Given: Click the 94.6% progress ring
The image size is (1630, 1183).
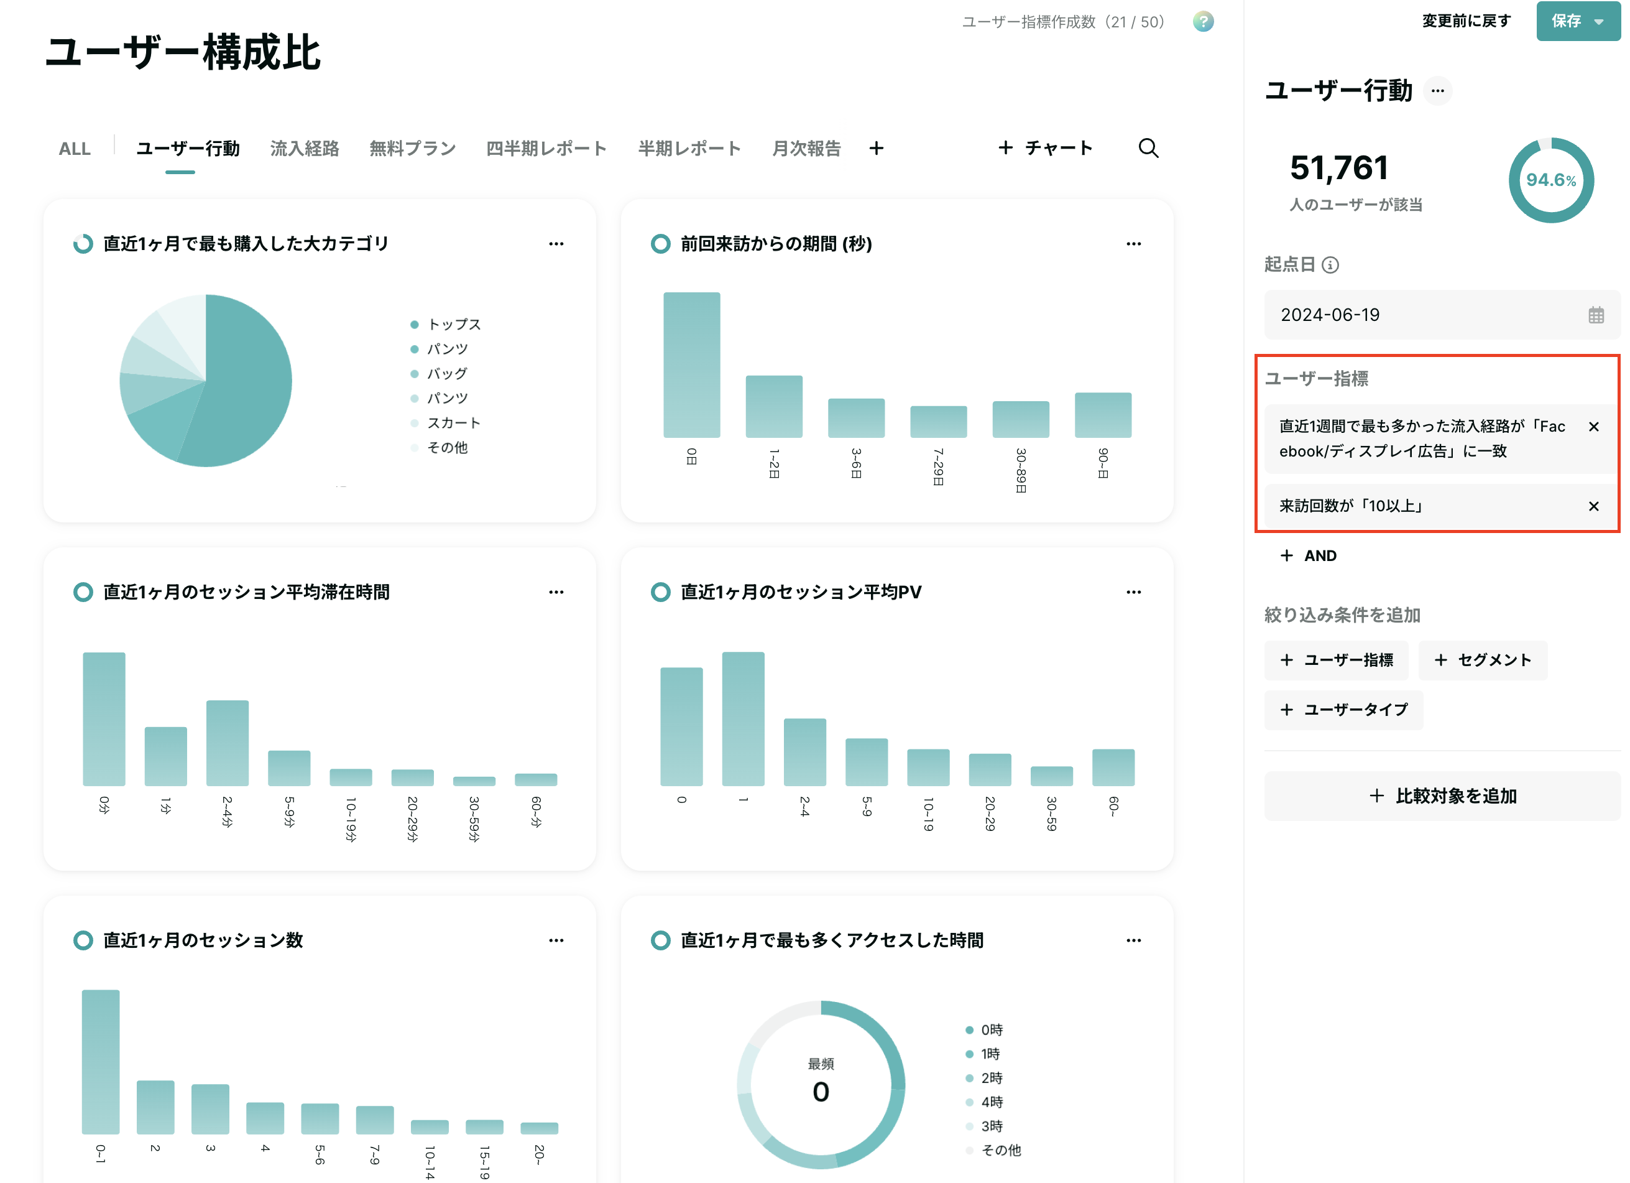Looking at the screenshot, I should (x=1551, y=180).
